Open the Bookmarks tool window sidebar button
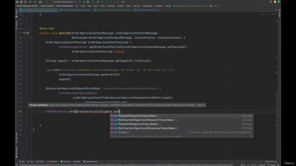Screen dimensions: 296x166 click(17, 152)
